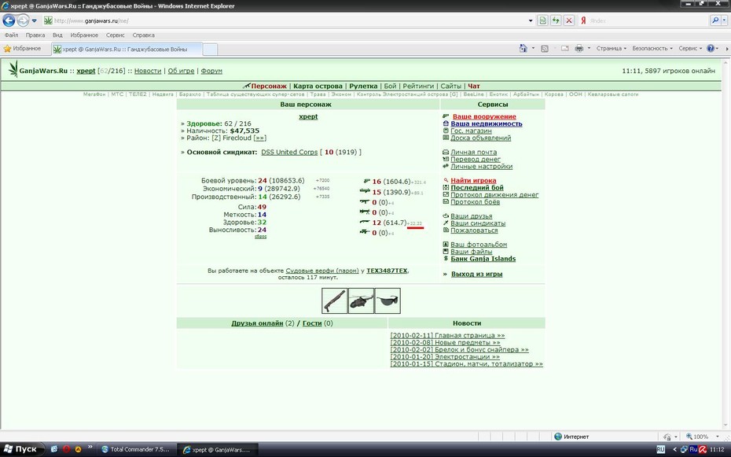Open the search provider dropdown arrow

pyautogui.click(x=724, y=20)
